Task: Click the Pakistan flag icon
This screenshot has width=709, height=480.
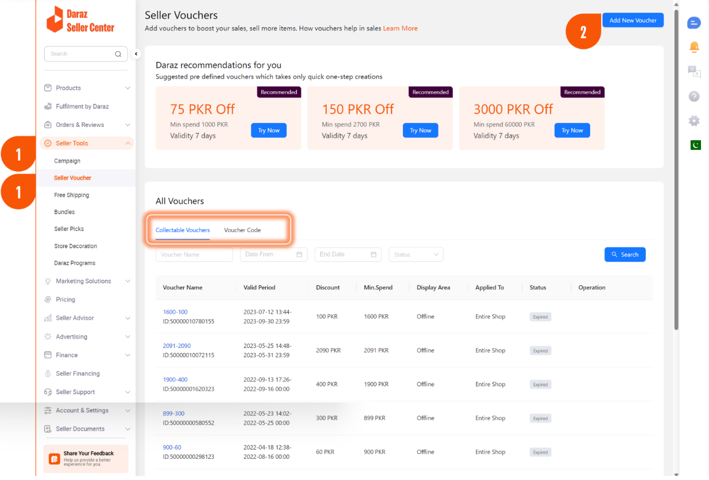Action: coord(695,145)
